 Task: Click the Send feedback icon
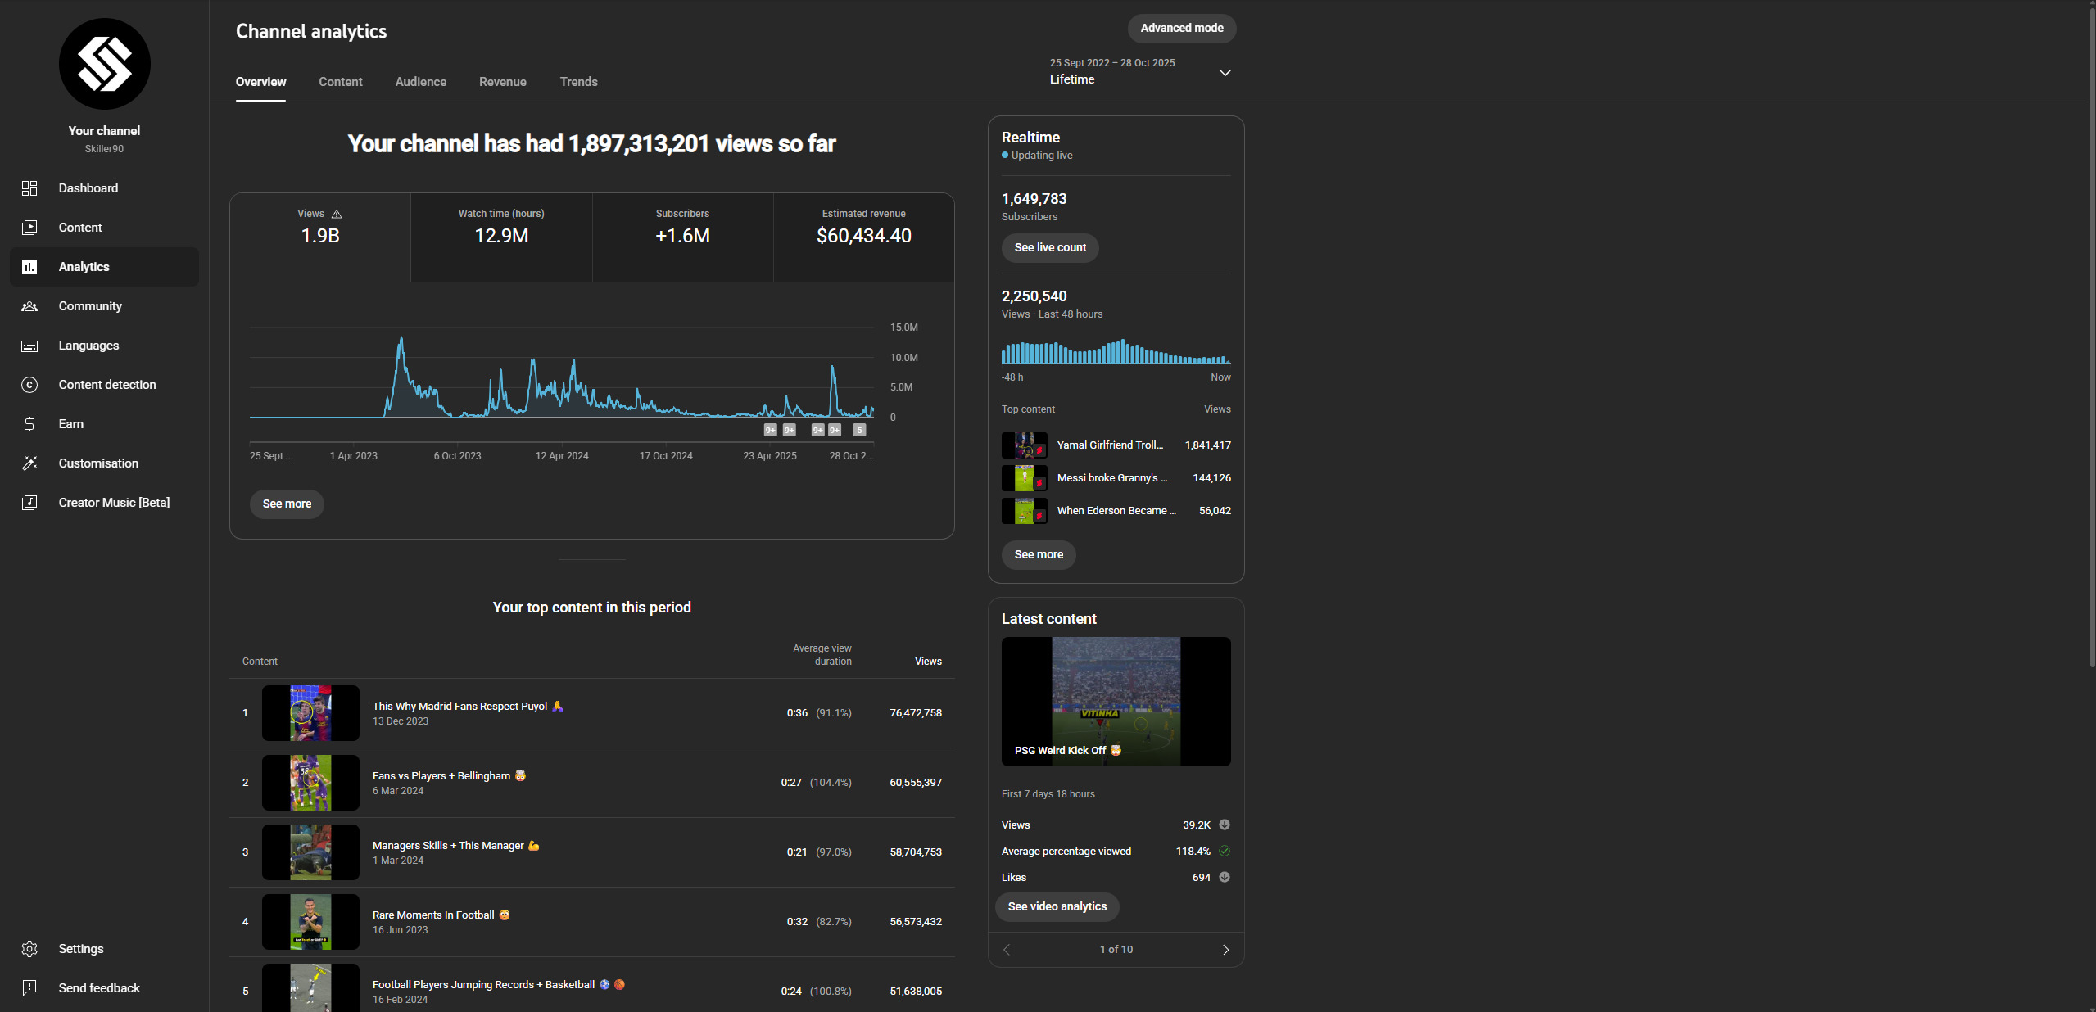pyautogui.click(x=29, y=988)
